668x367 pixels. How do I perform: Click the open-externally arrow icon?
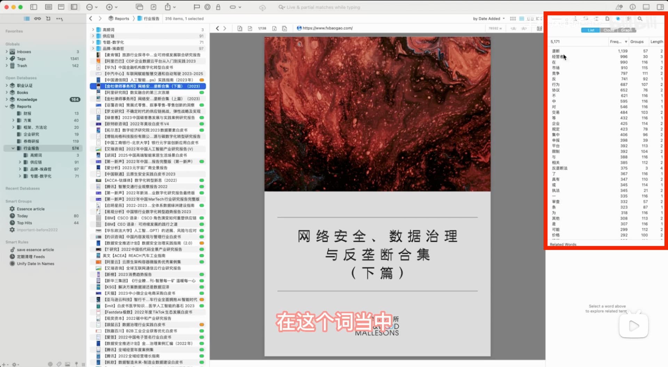tap(153, 7)
